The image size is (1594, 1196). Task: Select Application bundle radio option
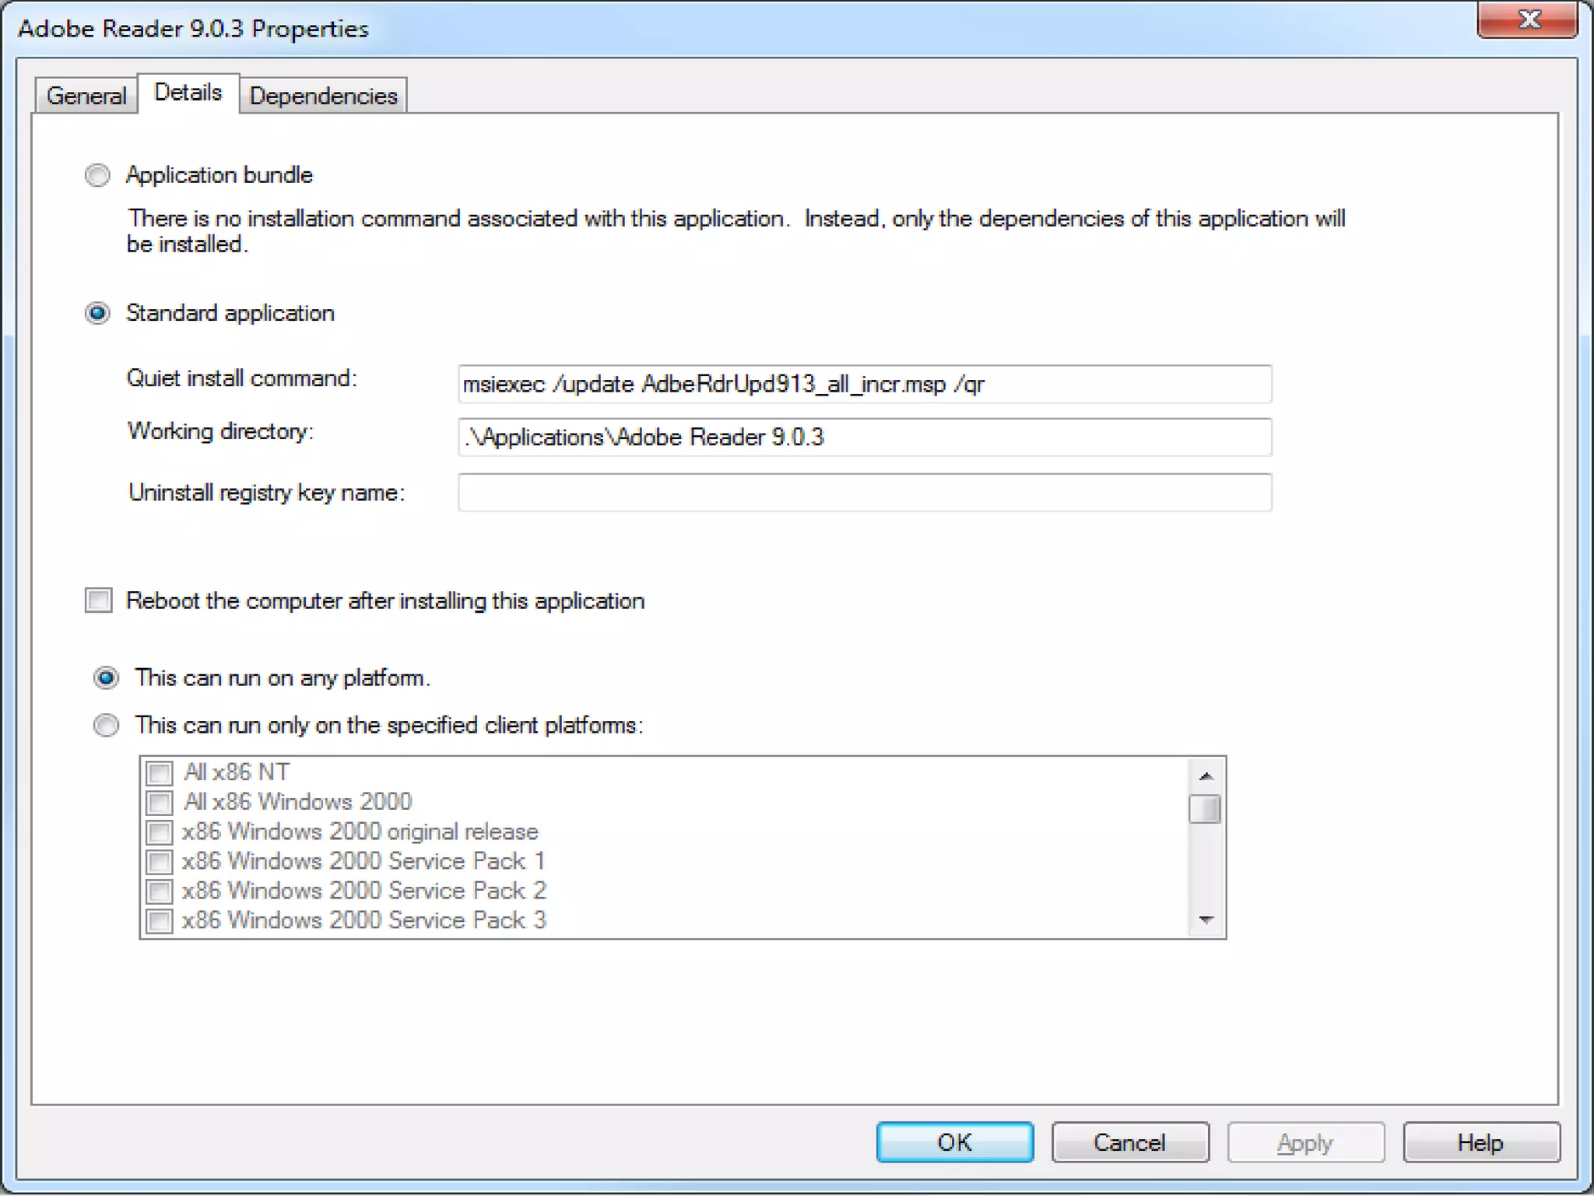pyautogui.click(x=98, y=175)
